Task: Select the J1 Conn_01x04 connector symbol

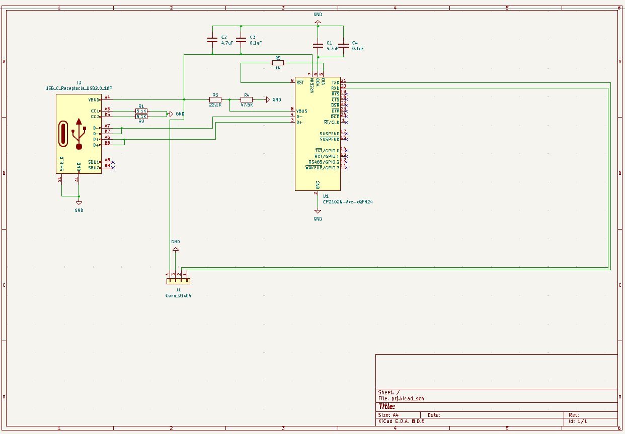Action: coord(178,281)
